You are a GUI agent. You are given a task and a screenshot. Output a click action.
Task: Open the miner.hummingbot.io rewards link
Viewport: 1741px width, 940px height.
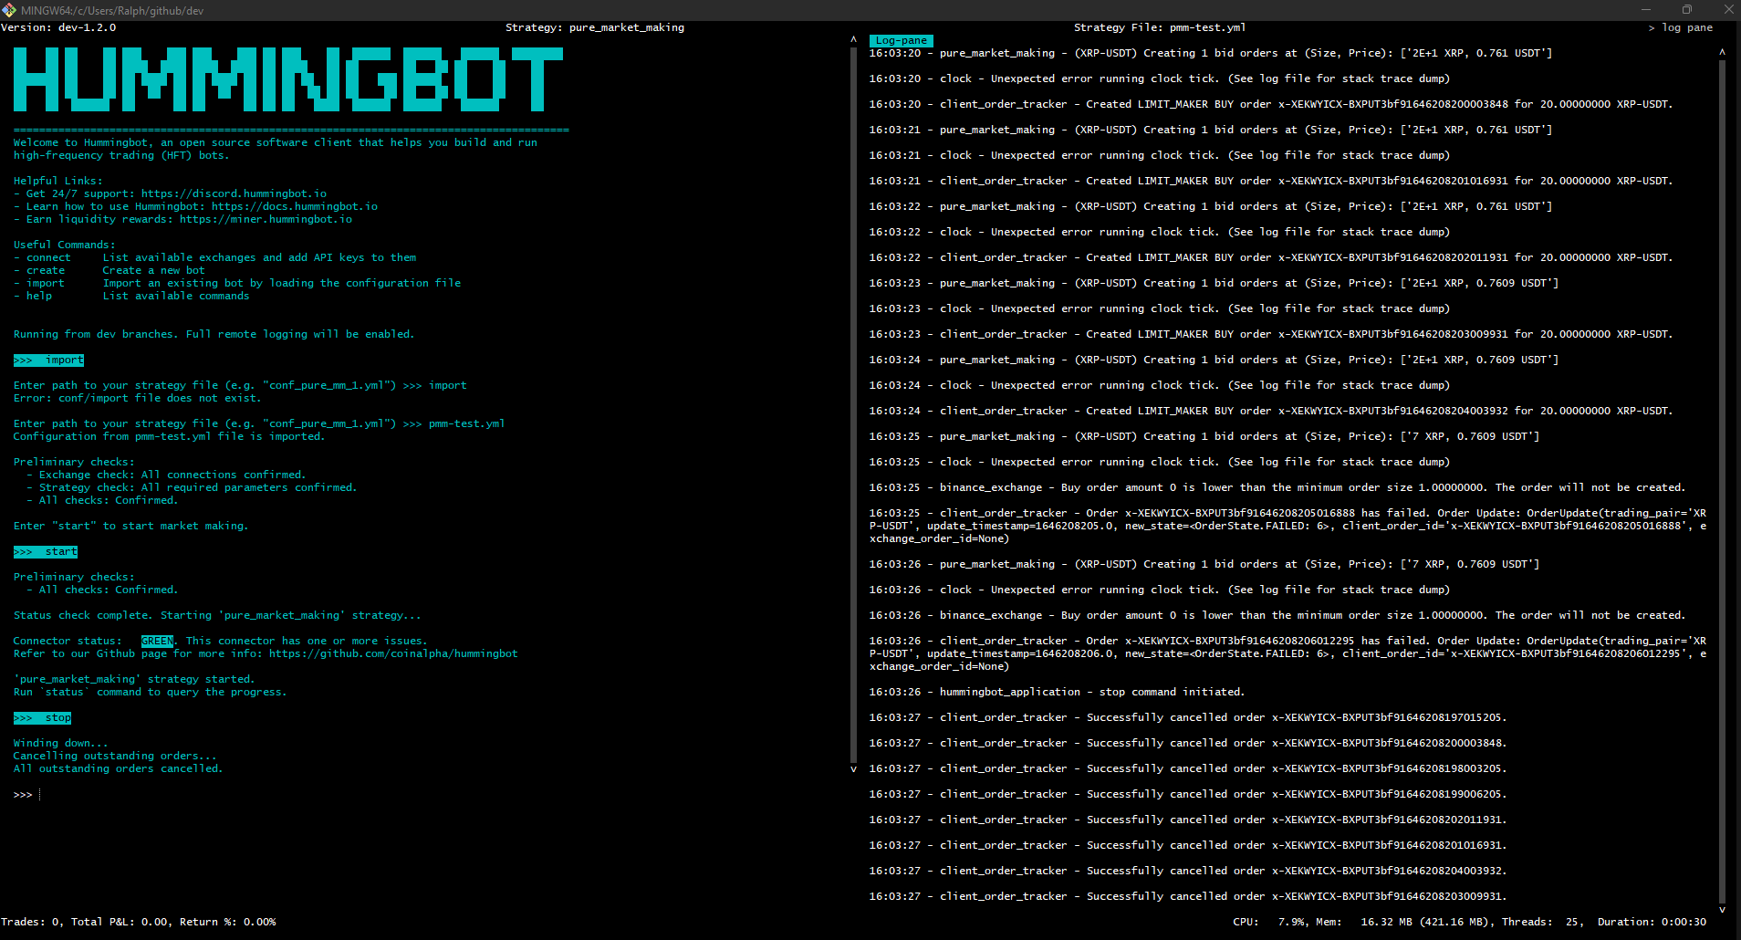(266, 219)
